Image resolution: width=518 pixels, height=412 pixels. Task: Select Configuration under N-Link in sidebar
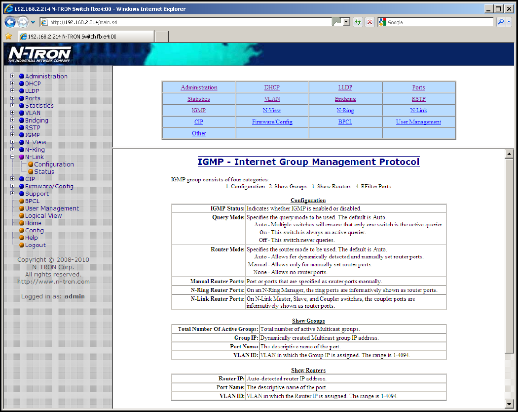point(54,165)
